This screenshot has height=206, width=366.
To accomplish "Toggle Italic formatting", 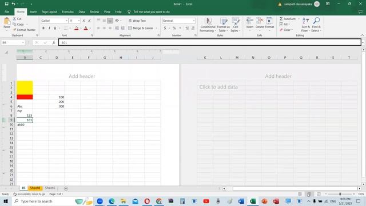I will tap(49, 28).
